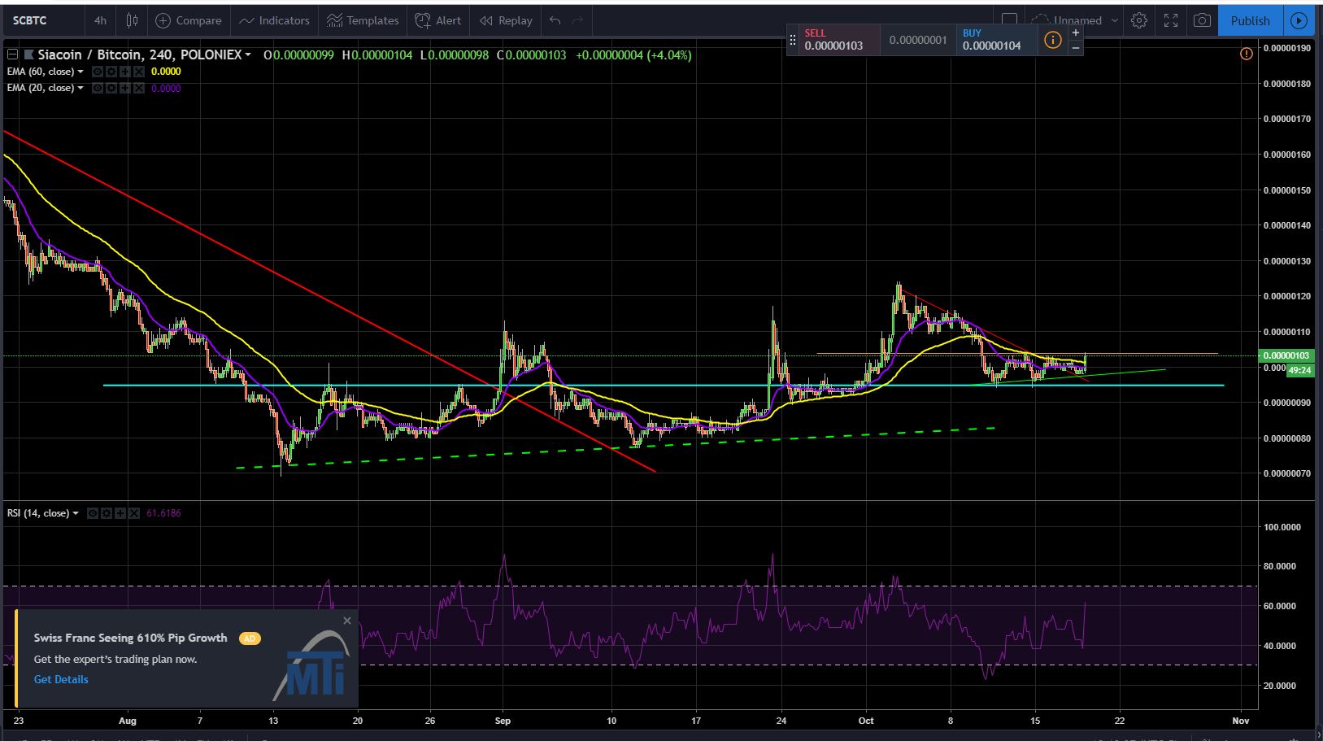The image size is (1323, 741).
Task: Click the Oct date label on time axis
Action: coord(865,720)
